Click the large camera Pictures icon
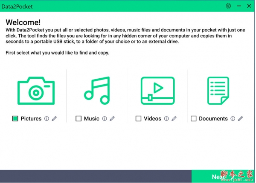The height and width of the screenshot is (183, 256). coord(36,91)
